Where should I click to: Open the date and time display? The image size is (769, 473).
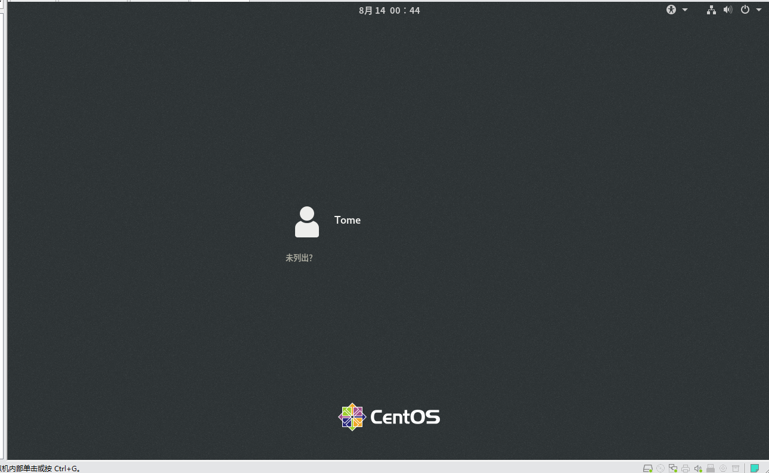tap(389, 11)
